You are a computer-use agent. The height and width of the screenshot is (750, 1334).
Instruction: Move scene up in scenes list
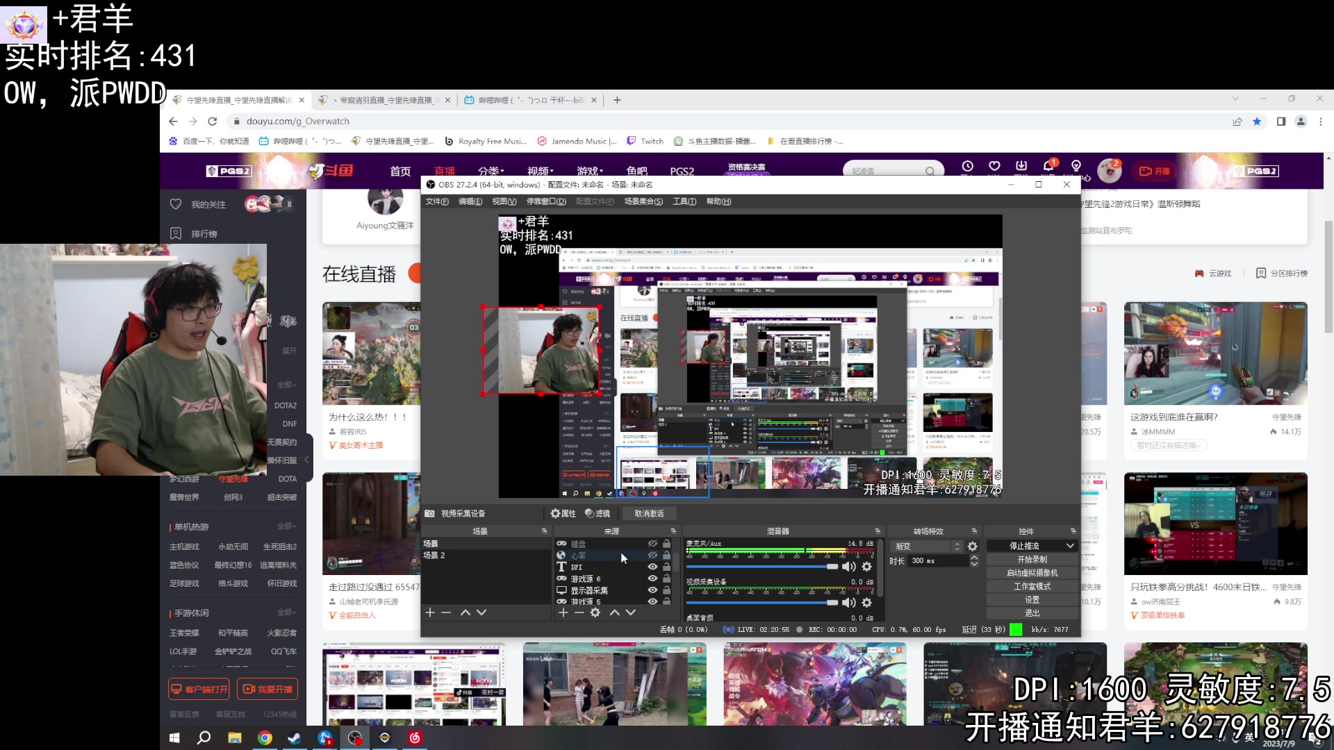click(466, 612)
